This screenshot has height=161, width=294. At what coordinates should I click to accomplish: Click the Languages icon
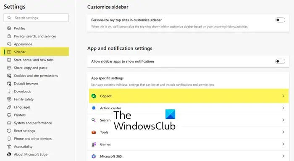pos(9,107)
